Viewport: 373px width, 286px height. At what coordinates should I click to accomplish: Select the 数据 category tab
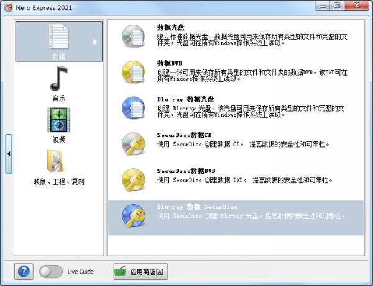coord(58,42)
